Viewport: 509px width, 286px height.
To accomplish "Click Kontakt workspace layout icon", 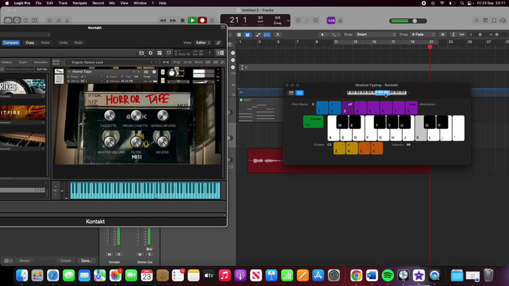I will (160, 53).
